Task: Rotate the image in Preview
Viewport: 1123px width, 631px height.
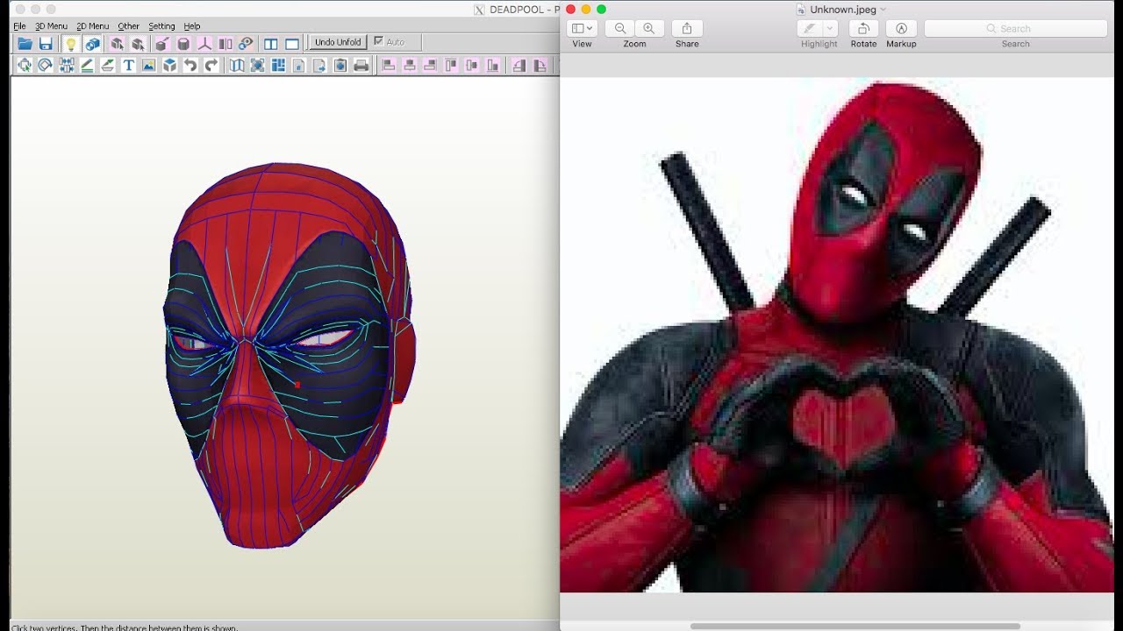Action: [863, 28]
